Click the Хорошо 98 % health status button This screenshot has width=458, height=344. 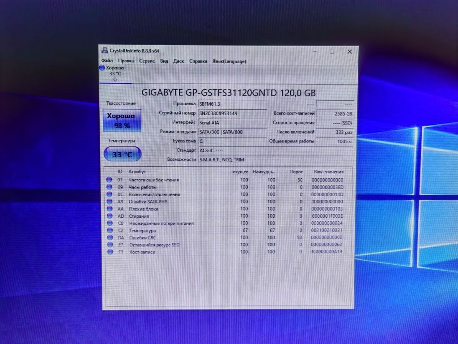click(x=122, y=120)
